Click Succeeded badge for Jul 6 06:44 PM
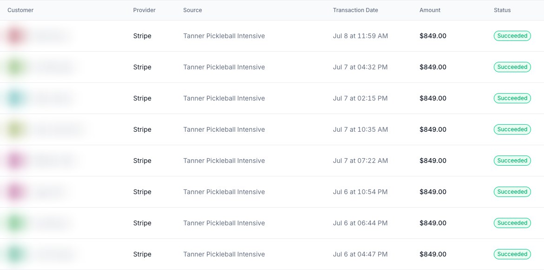 (x=512, y=223)
